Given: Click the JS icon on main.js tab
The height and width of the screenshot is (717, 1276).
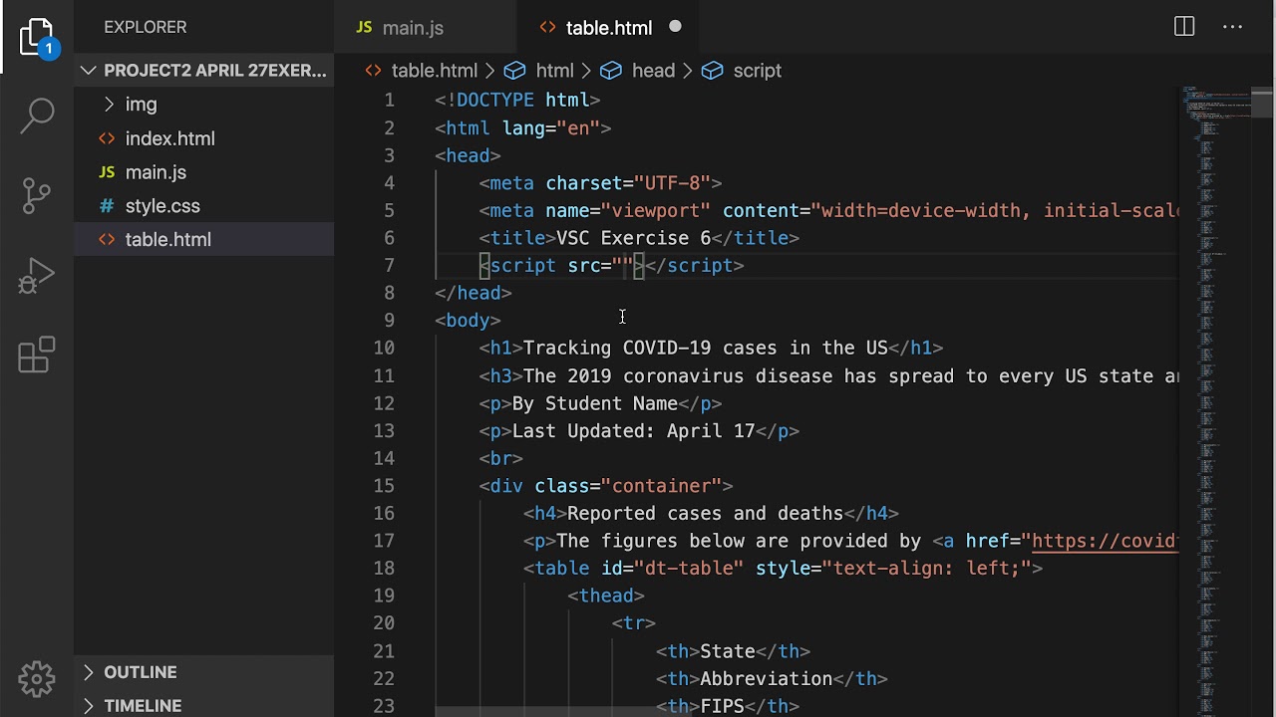Looking at the screenshot, I should point(365,28).
